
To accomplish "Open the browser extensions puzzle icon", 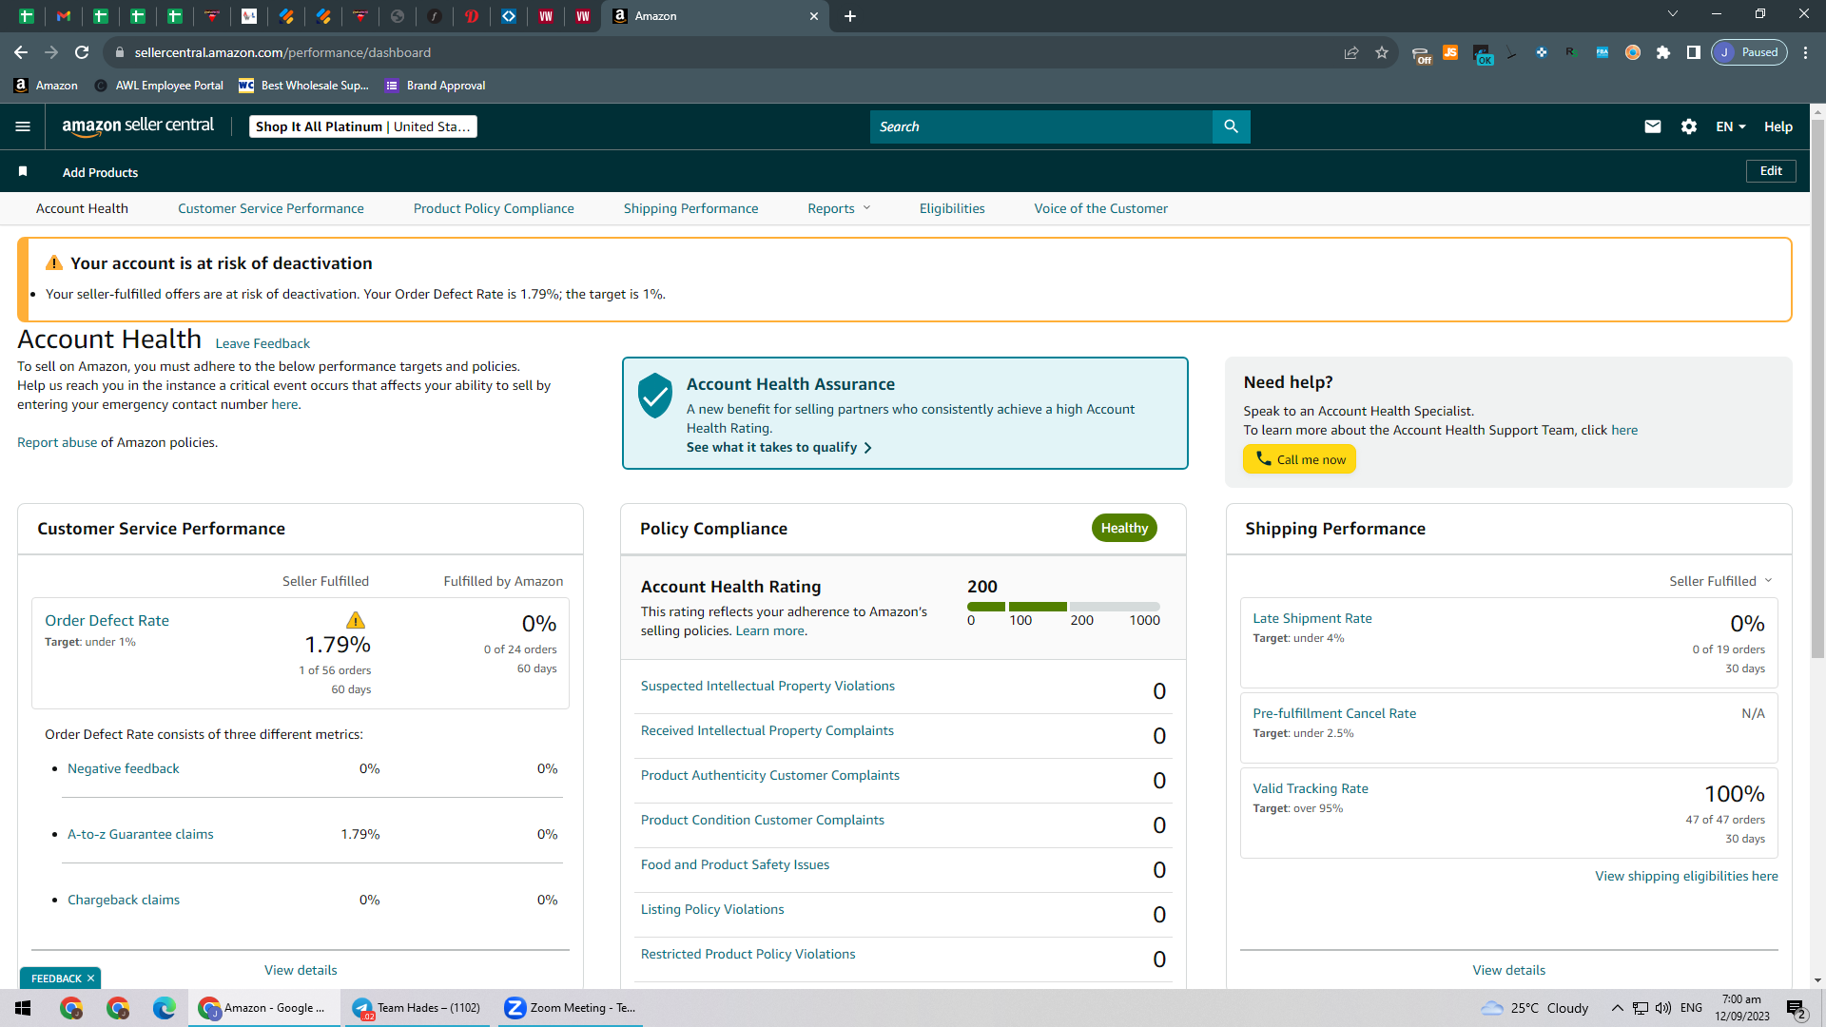I will point(1663,52).
